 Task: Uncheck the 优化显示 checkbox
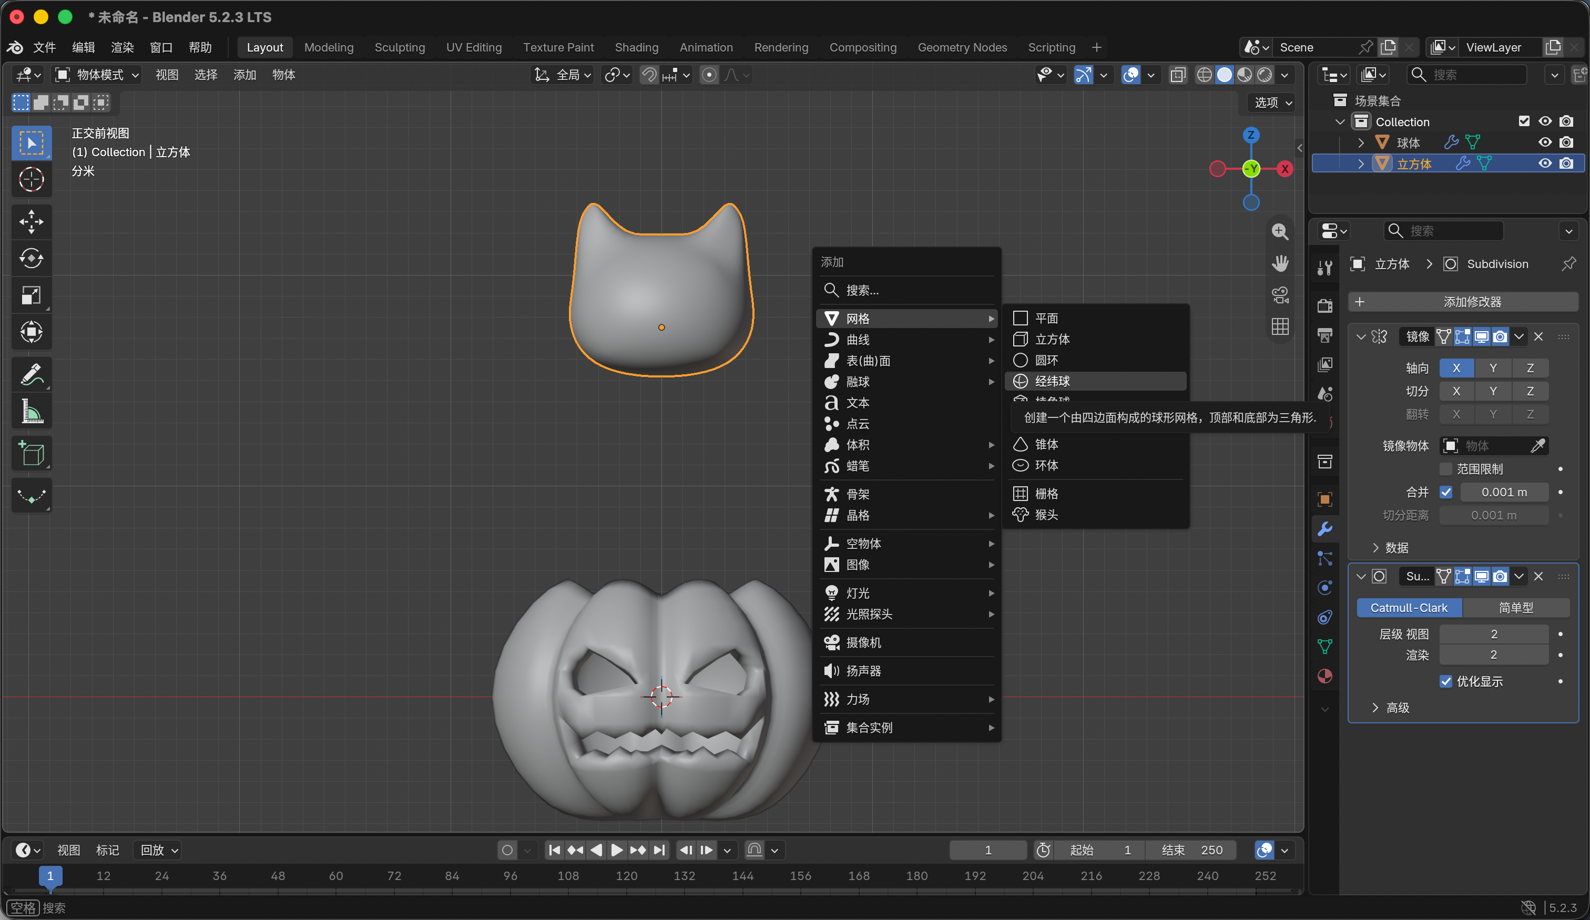(x=1445, y=681)
